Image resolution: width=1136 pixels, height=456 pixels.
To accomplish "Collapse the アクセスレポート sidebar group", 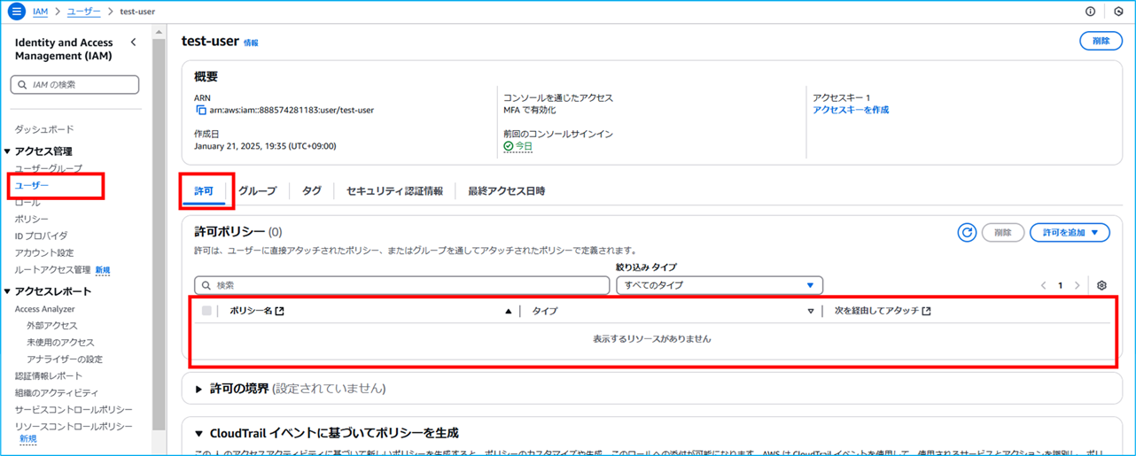I will 8,291.
